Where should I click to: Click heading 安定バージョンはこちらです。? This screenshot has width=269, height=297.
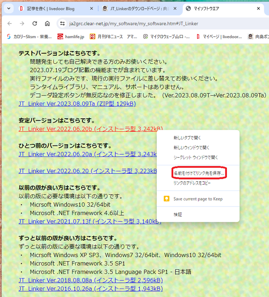[57, 120]
